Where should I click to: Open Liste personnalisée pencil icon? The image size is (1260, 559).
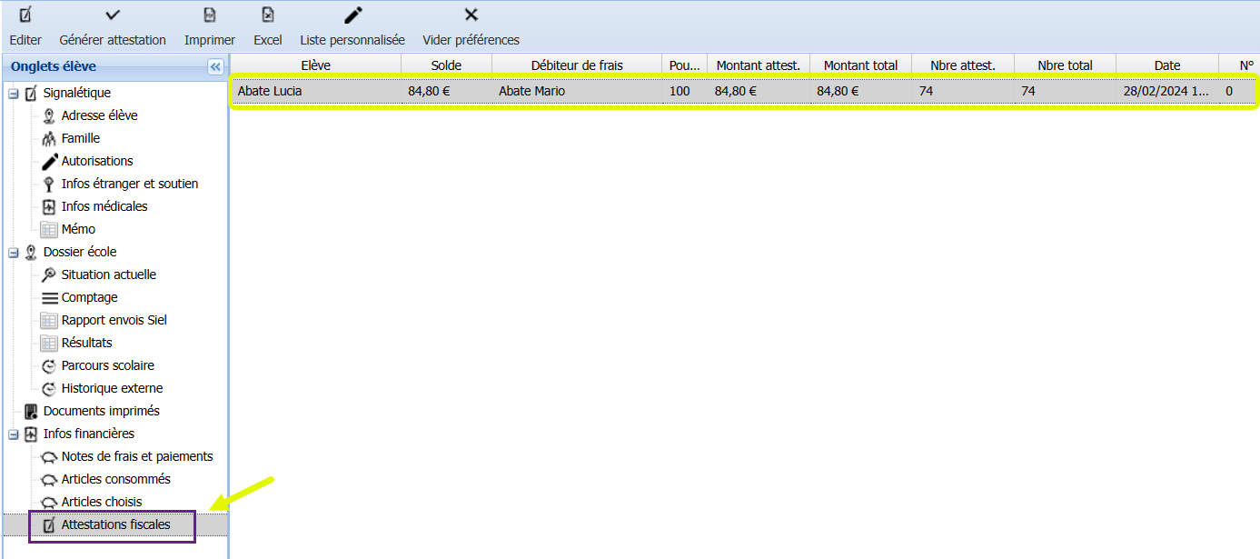352,15
